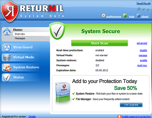Open the System Restore section

[26, 67]
